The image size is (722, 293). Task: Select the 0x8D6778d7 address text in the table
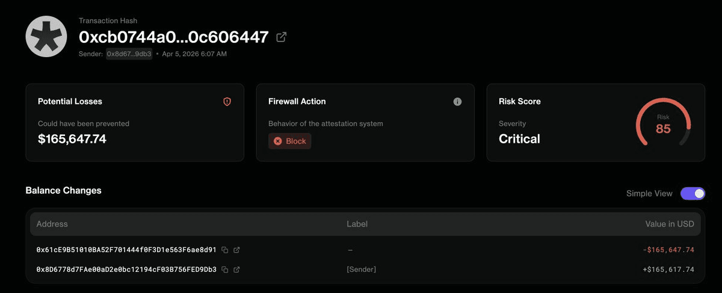click(x=126, y=270)
